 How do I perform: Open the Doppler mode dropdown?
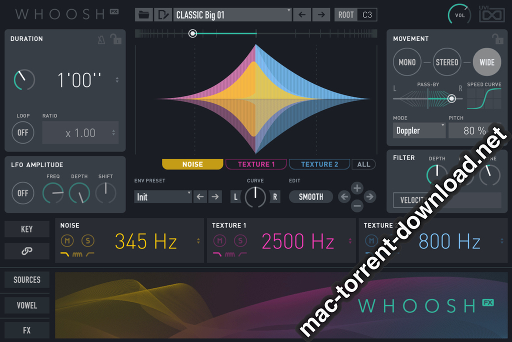point(419,130)
